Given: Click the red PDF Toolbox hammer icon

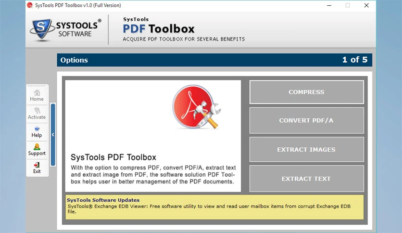Looking at the screenshot, I should 196,107.
